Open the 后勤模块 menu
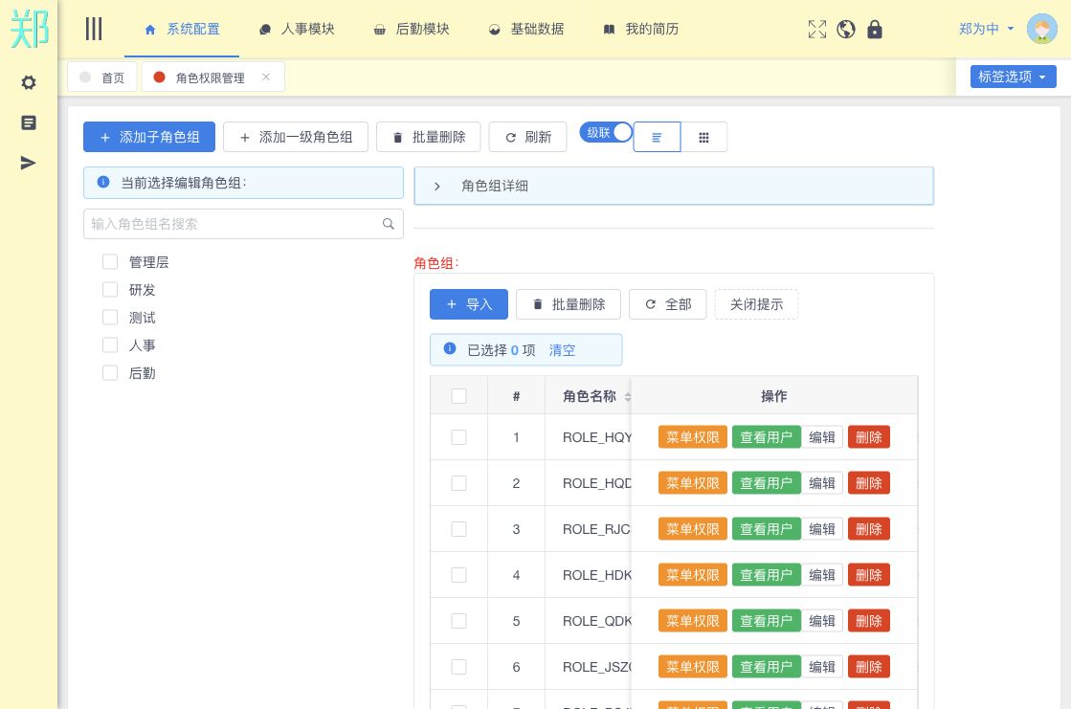The image size is (1071, 709). [412, 29]
